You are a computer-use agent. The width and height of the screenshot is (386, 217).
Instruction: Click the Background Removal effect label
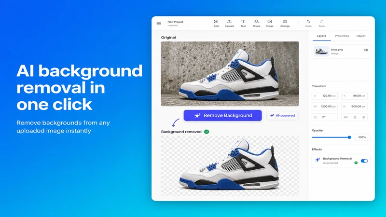(337, 159)
